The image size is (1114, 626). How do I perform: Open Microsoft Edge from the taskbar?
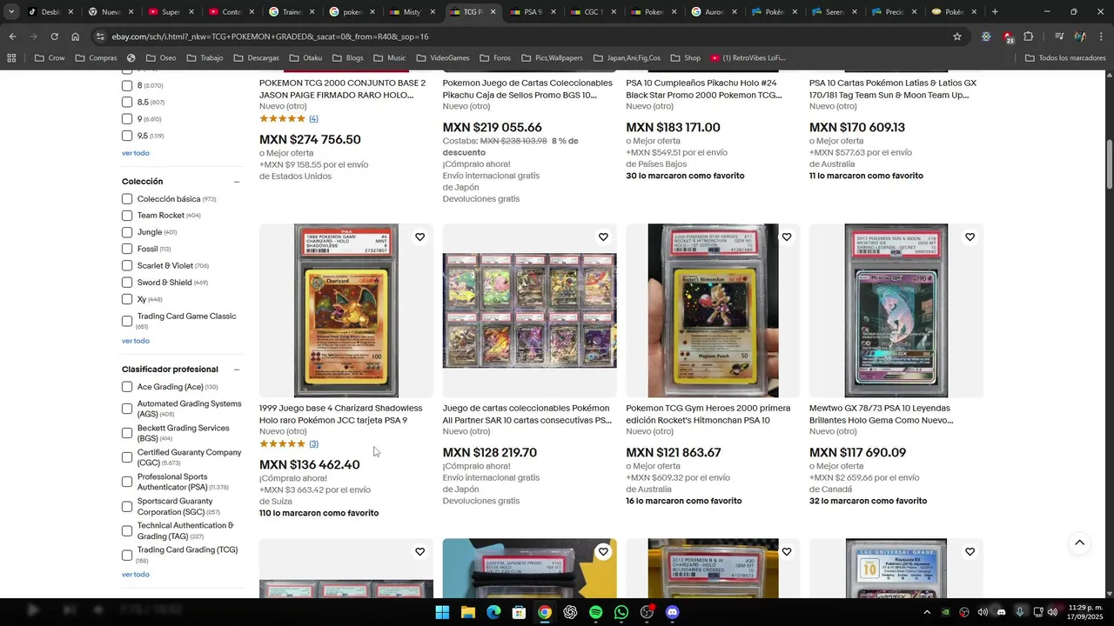[493, 612]
